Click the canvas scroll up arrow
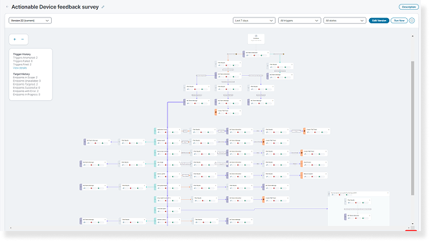This screenshot has width=430, height=242. 413,36
